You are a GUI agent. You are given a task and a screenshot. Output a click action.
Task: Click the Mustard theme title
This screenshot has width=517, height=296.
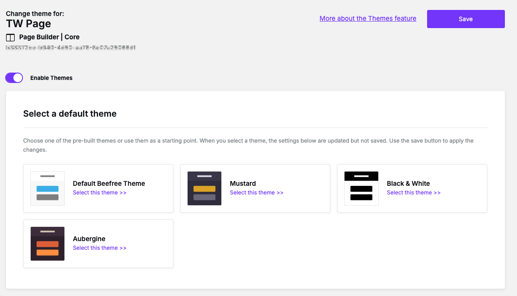(243, 184)
